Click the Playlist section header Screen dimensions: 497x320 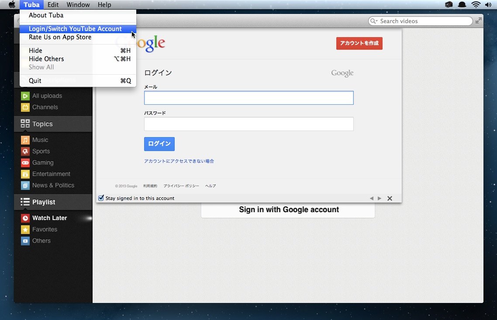point(53,202)
